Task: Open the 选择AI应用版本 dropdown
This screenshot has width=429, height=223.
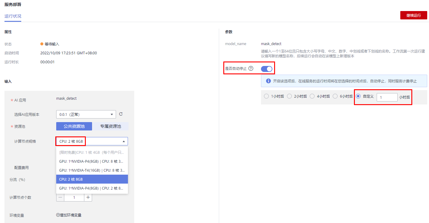Action: coord(86,114)
